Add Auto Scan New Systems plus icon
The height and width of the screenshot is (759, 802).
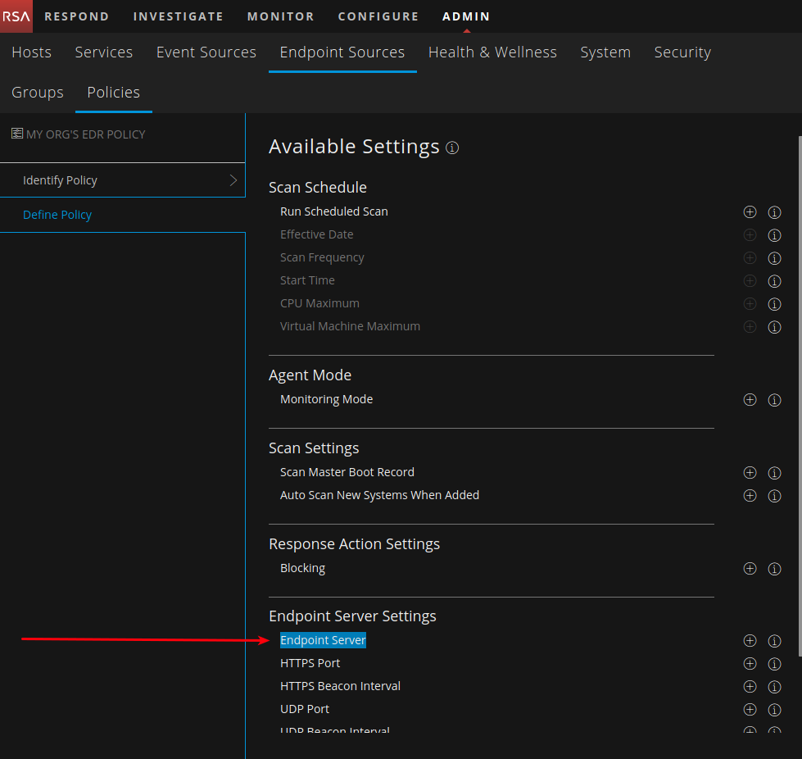750,496
